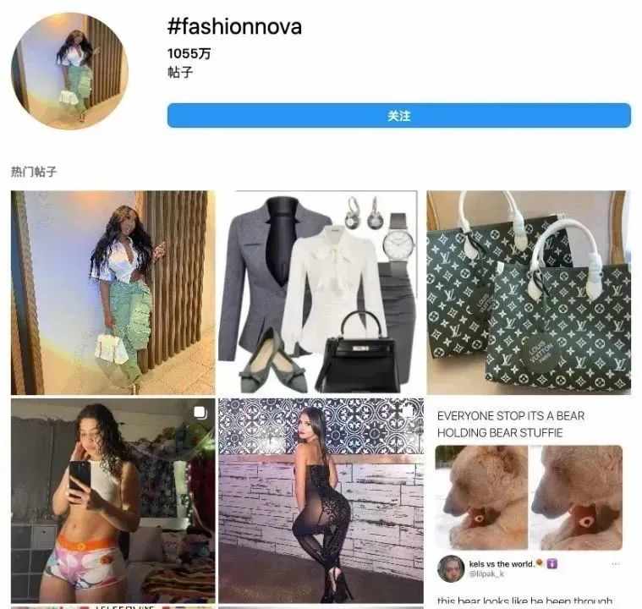The image size is (642, 609).
Task: Click the multi-image carousel icon on selfie post
Action: click(200, 413)
